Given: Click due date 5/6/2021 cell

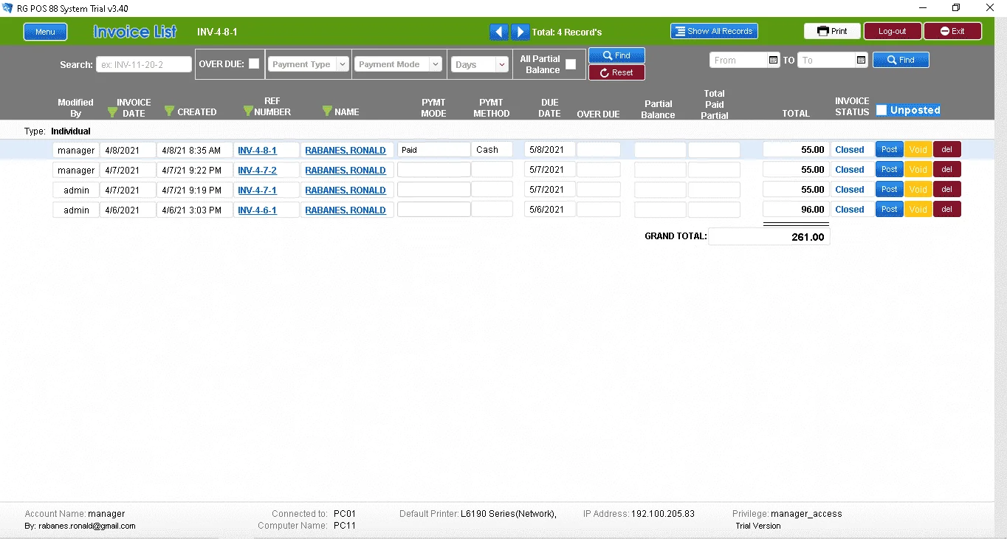Looking at the screenshot, I should (x=550, y=210).
